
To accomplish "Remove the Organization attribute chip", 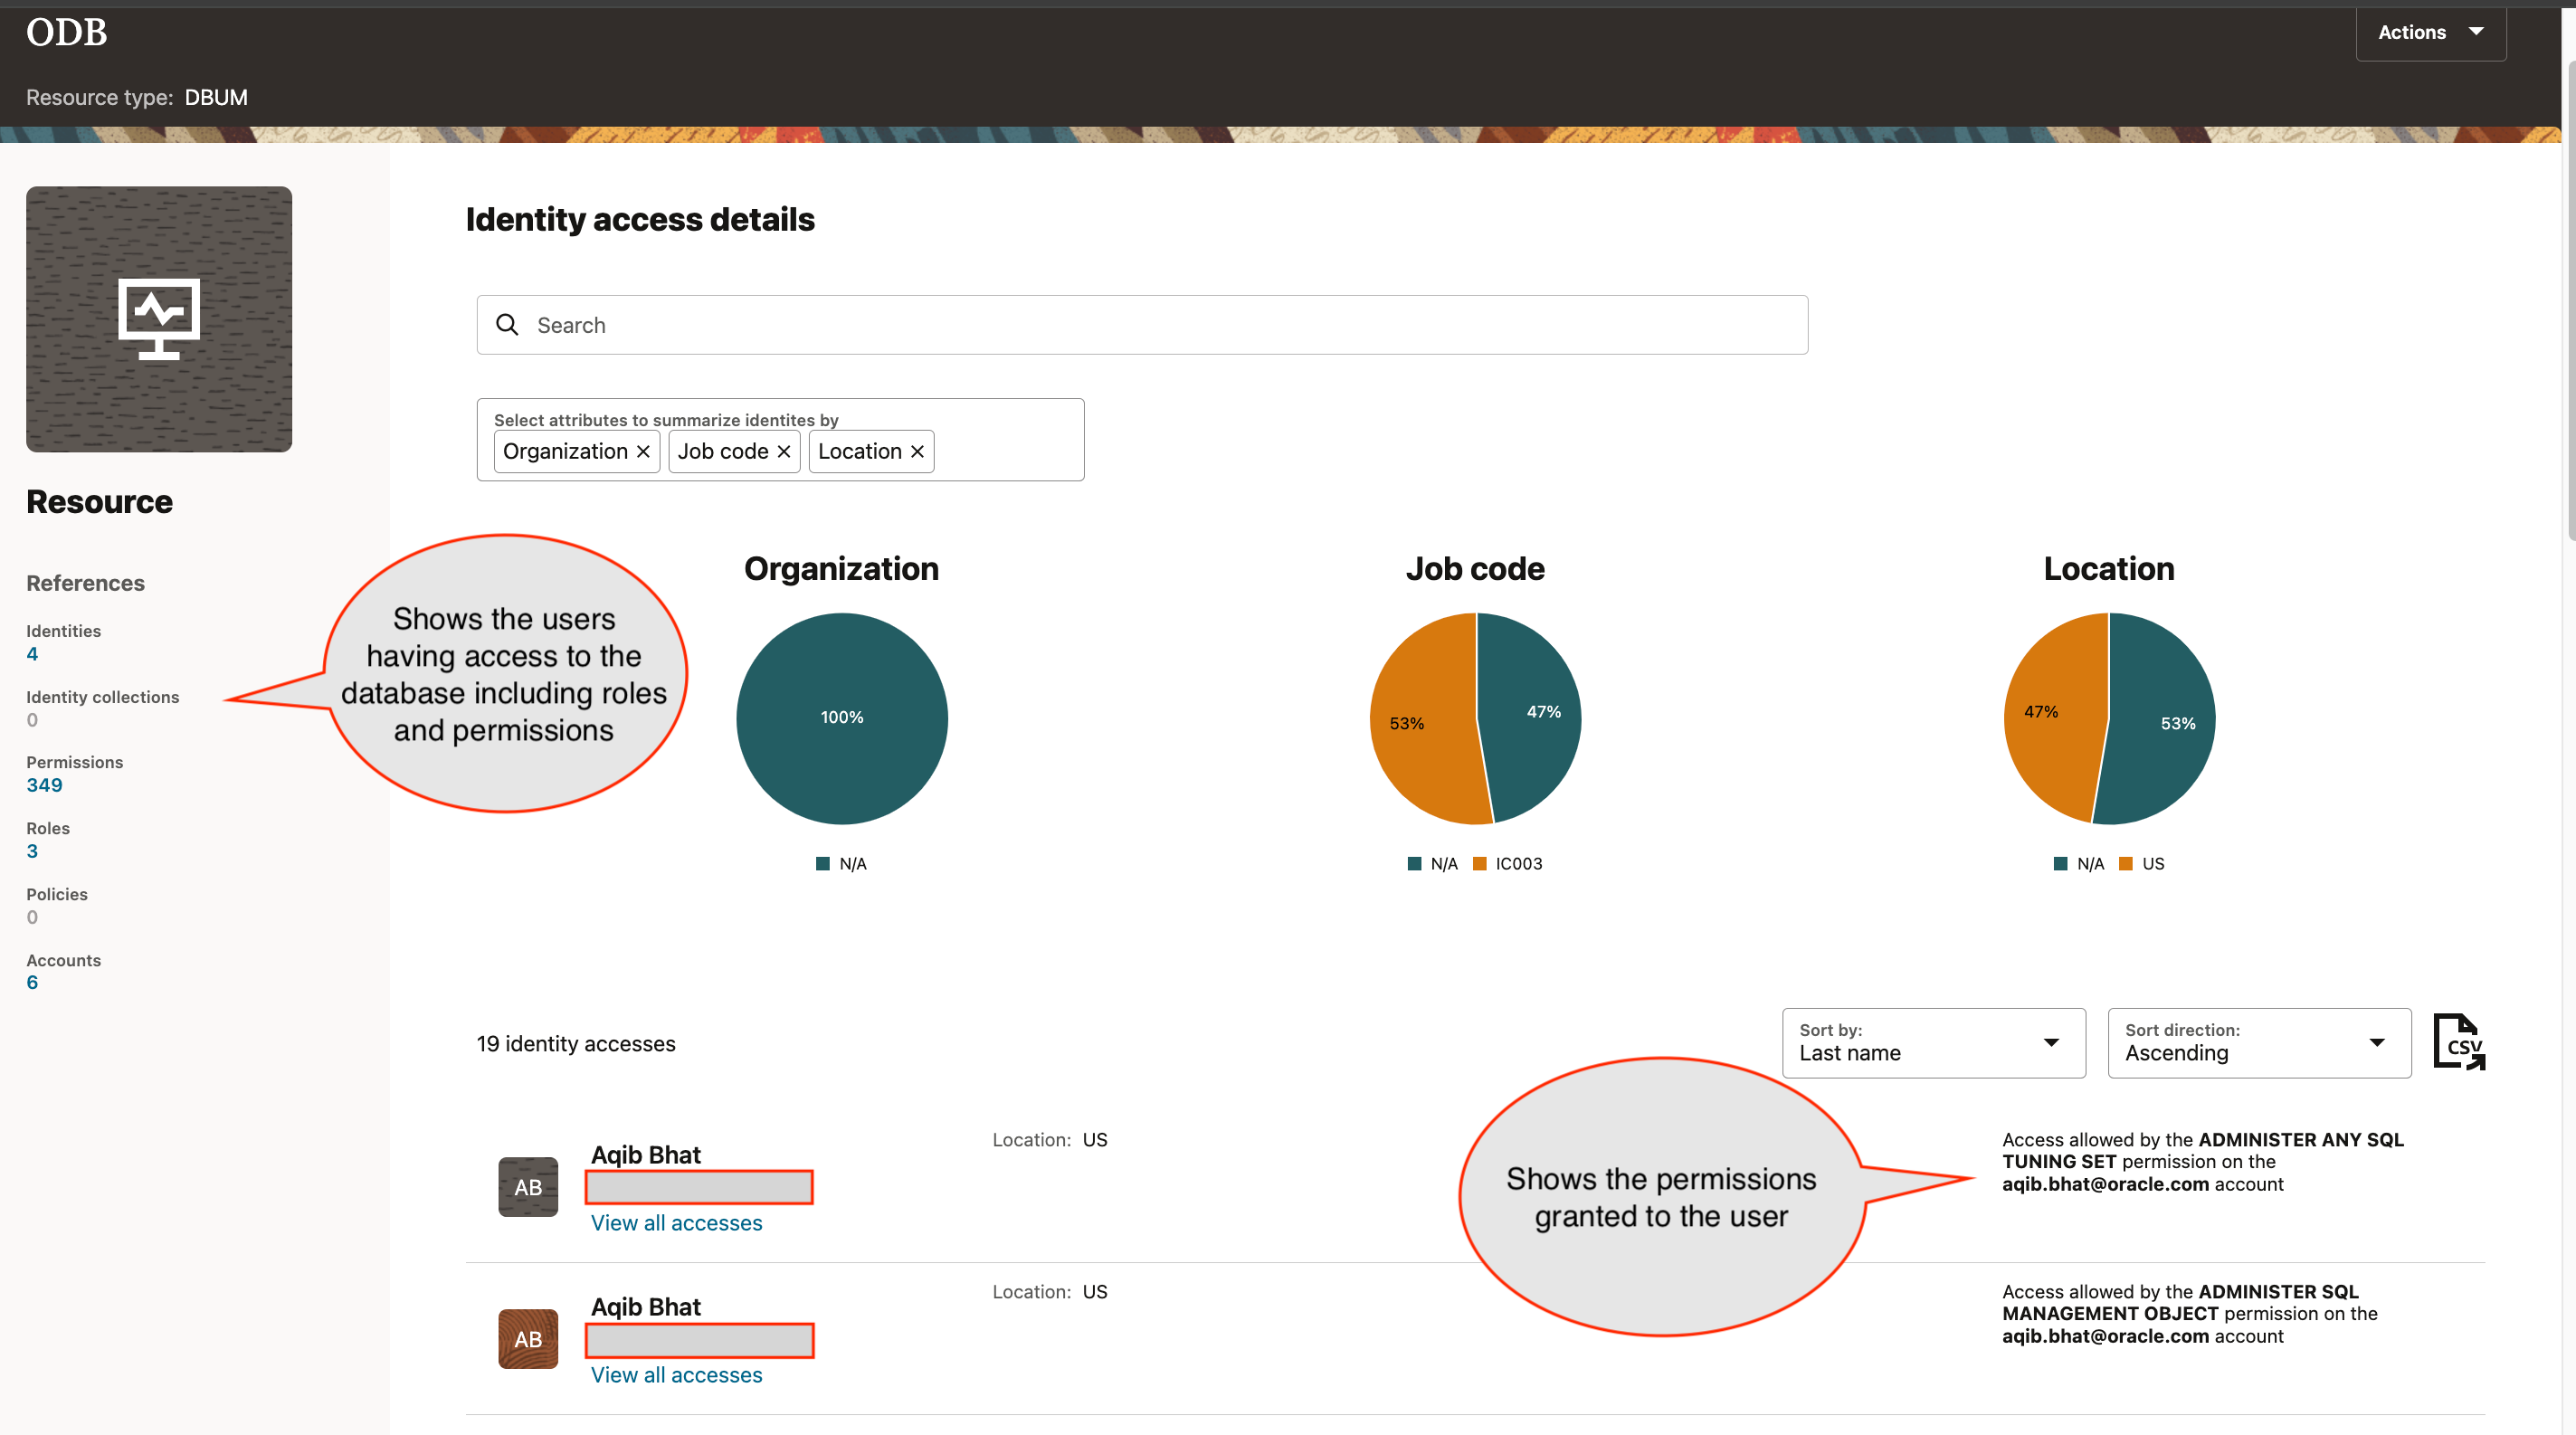I will pyautogui.click(x=643, y=451).
